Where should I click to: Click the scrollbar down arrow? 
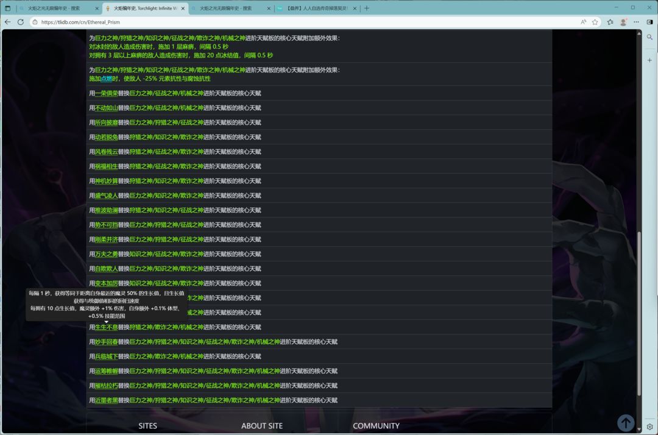639,430
